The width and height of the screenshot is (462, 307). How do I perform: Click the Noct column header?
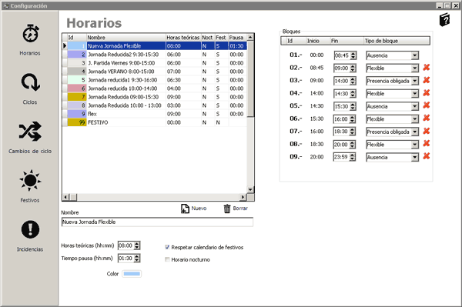point(208,38)
